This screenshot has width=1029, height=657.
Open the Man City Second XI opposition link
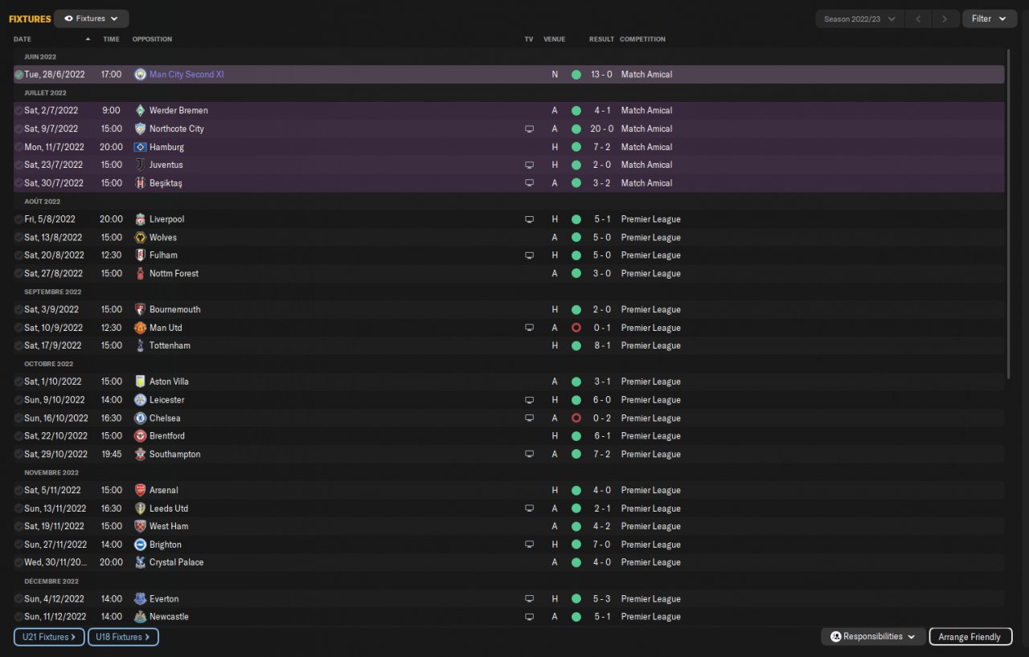187,75
